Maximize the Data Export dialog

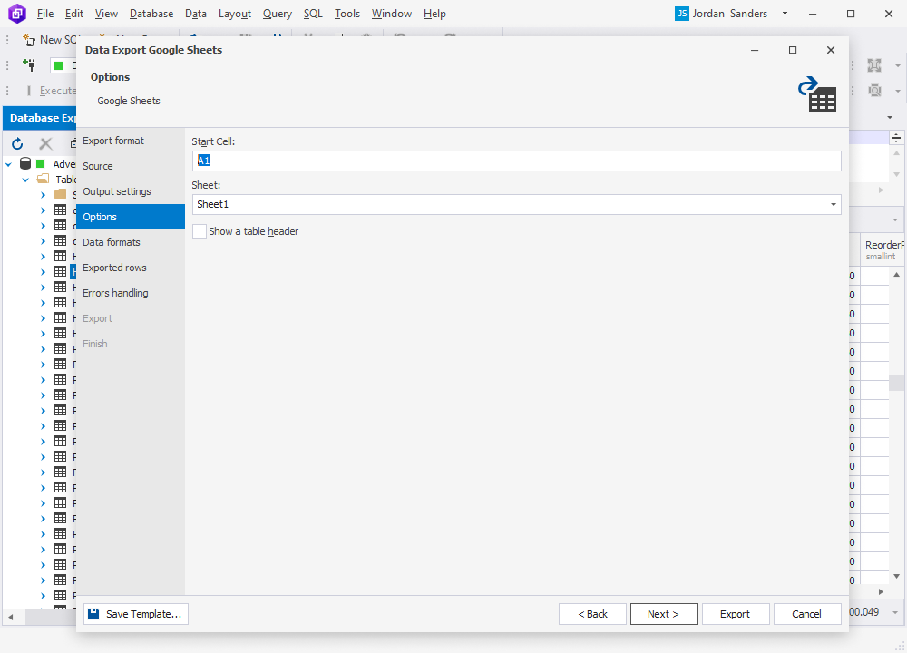[793, 50]
